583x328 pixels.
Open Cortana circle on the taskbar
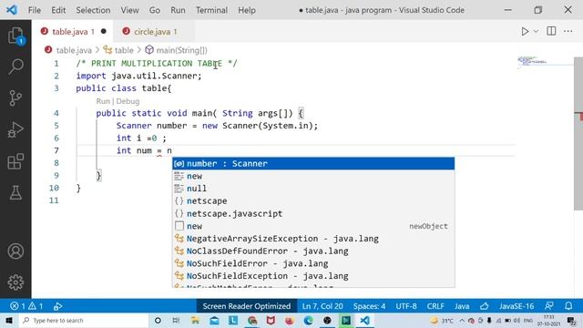click(x=158, y=320)
